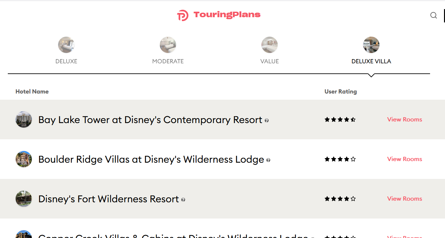Click help icon beside Boulder Ridge Villas
445x238 pixels.
coord(268,160)
